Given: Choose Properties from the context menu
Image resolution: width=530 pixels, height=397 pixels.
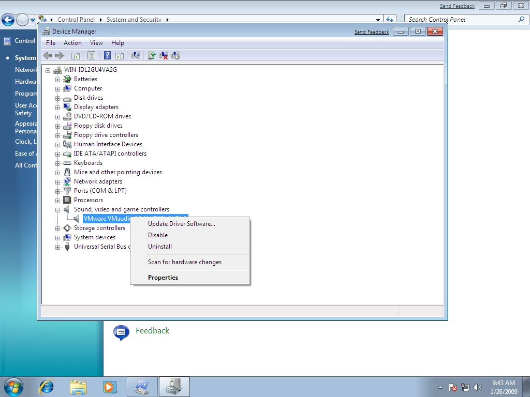Looking at the screenshot, I should [x=190, y=278].
